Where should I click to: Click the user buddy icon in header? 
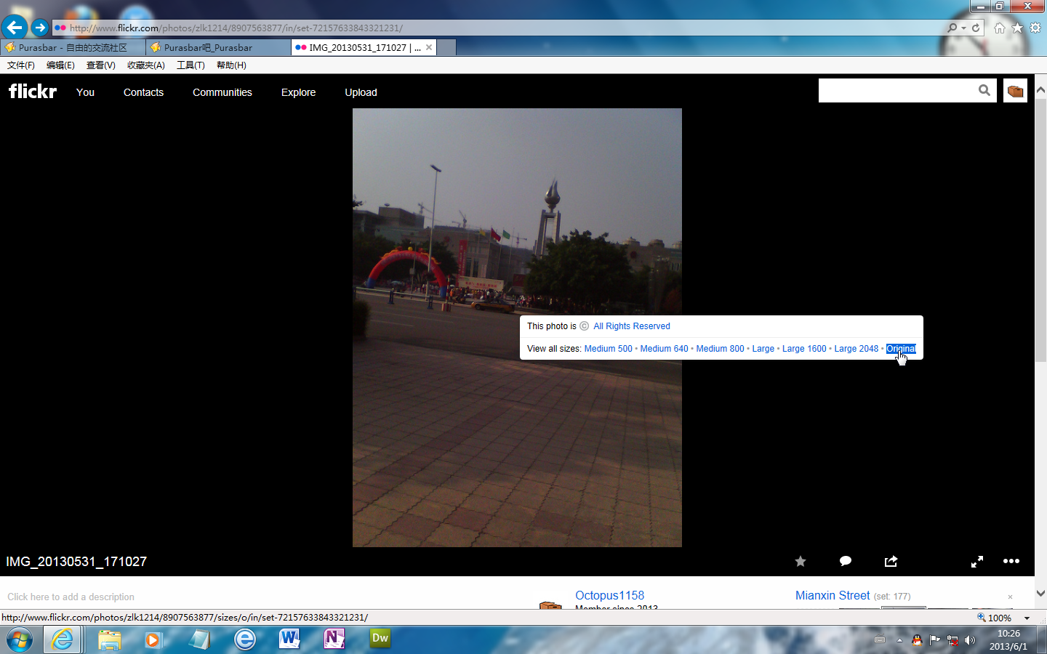pos(1015,91)
